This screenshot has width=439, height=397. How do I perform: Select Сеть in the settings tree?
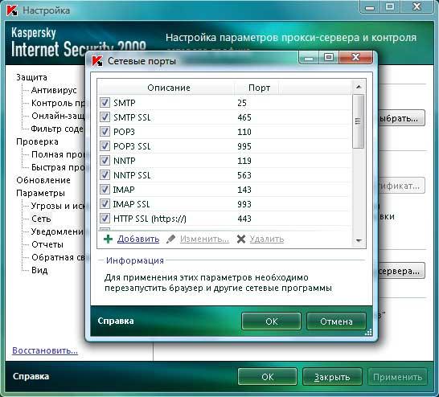[41, 219]
